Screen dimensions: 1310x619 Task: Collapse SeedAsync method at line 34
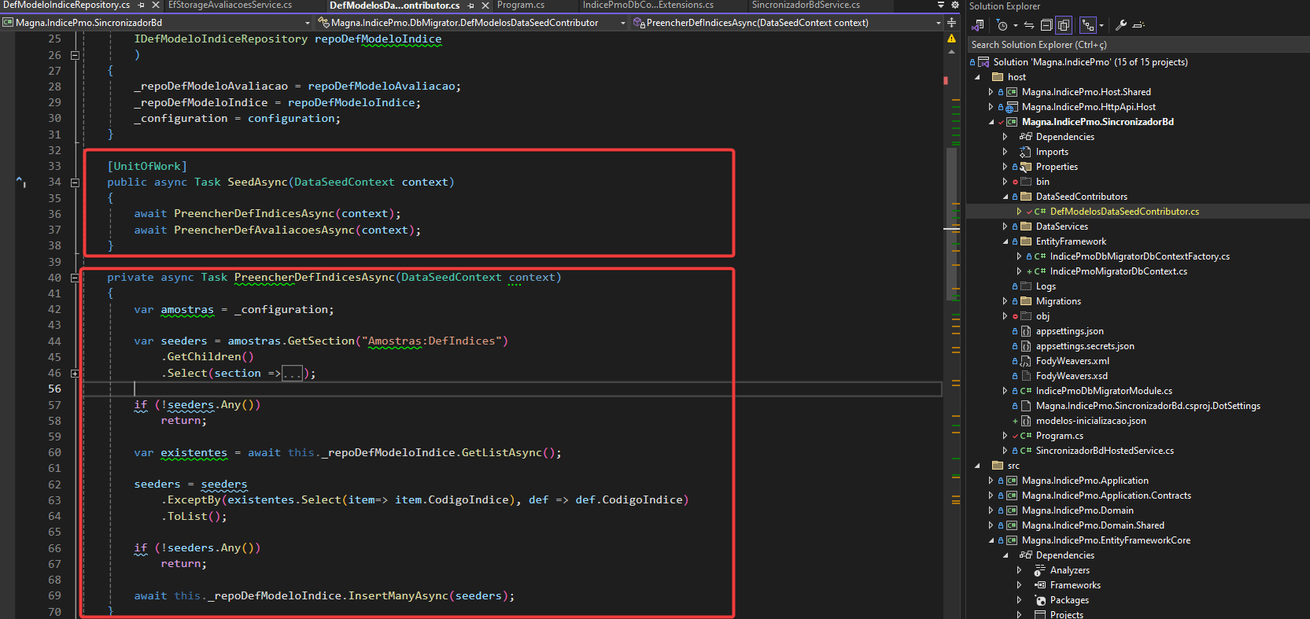coord(75,182)
